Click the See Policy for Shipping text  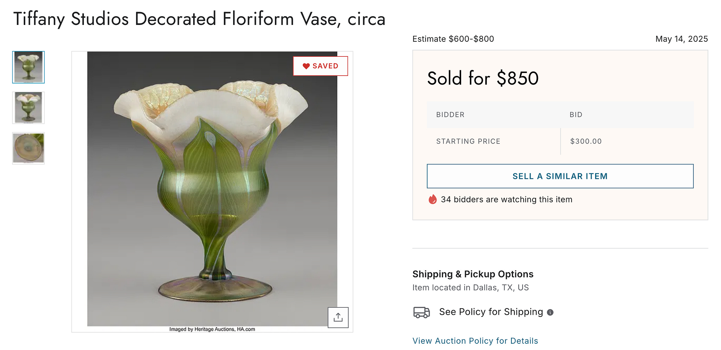[x=491, y=312]
